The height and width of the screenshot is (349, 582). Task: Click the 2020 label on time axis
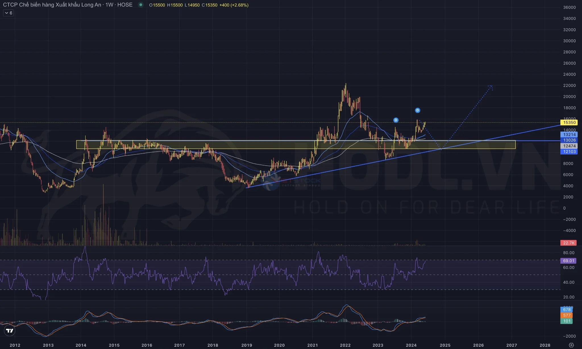coord(279,345)
